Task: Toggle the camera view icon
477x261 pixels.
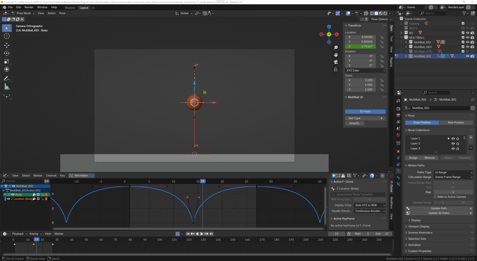Action: pos(336,62)
